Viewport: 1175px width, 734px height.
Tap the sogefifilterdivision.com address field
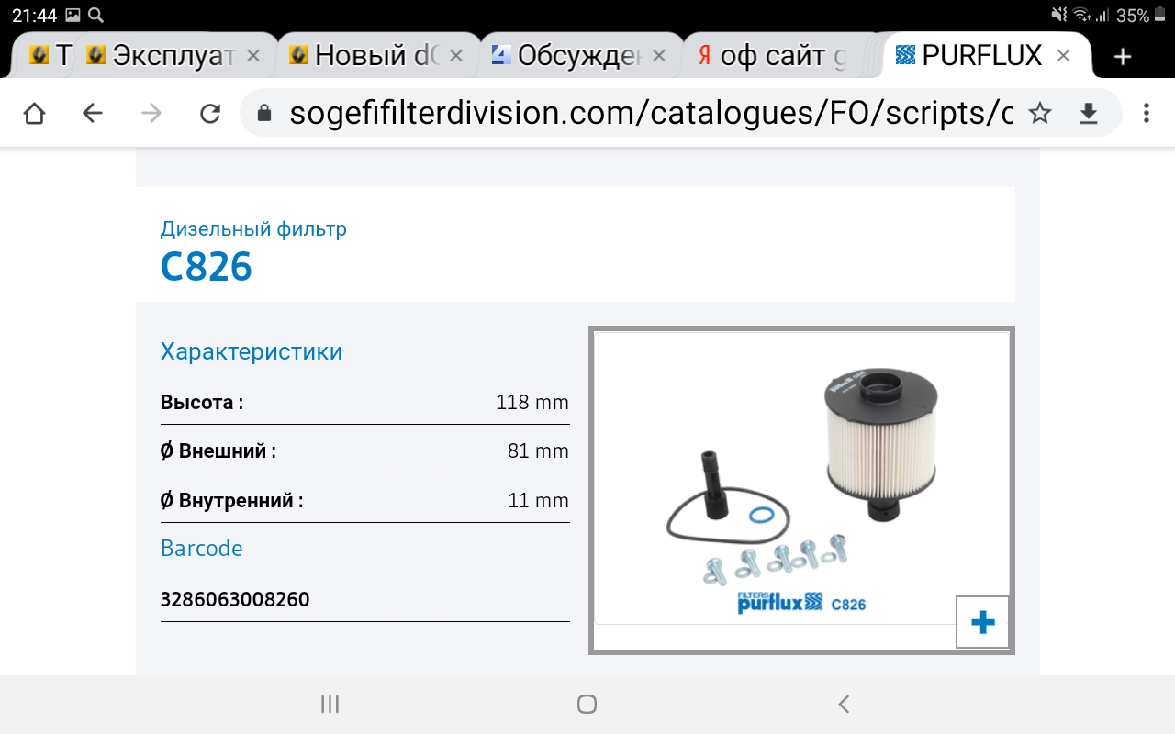[652, 113]
